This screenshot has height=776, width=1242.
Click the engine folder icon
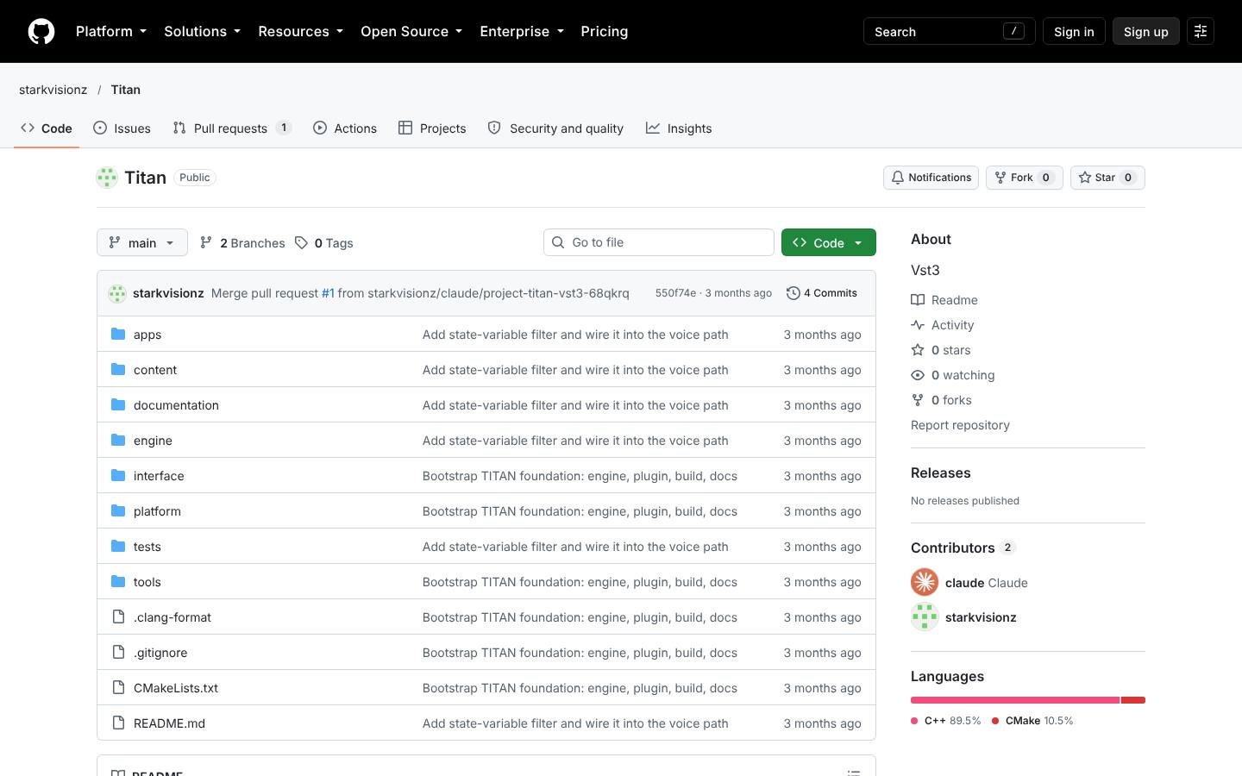click(x=119, y=440)
